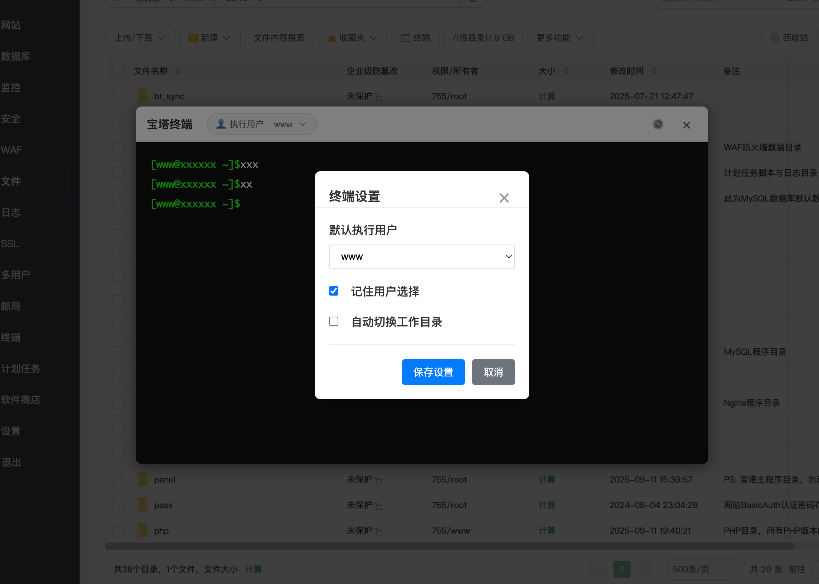Expand the 收藏夹 dropdown arrow
This screenshot has height=584, width=819.
tap(373, 38)
